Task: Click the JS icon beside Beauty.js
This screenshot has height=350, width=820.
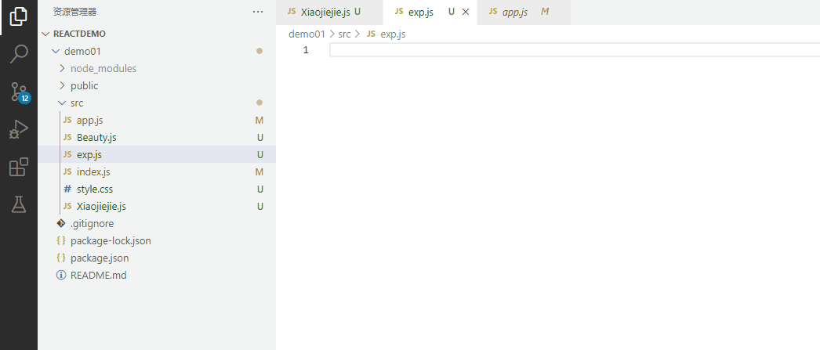Action: (67, 137)
